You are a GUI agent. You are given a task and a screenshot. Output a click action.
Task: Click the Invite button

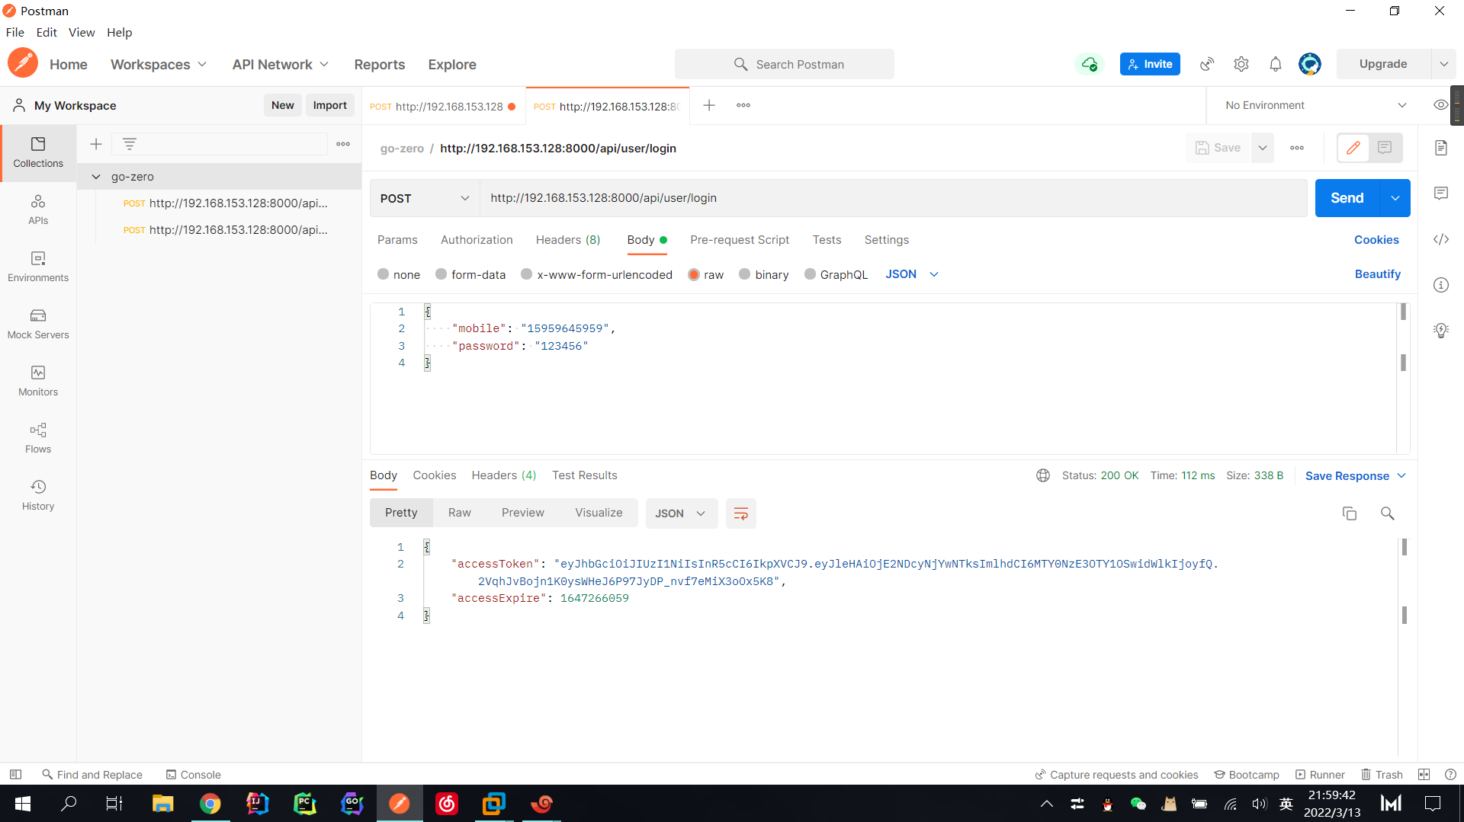coord(1150,64)
